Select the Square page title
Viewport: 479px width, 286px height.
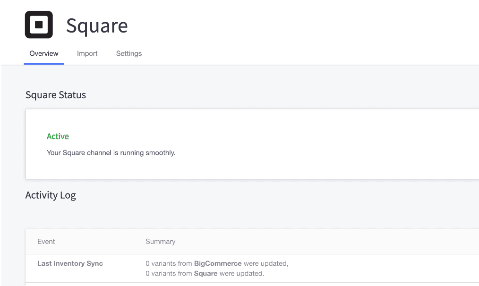[x=97, y=25]
